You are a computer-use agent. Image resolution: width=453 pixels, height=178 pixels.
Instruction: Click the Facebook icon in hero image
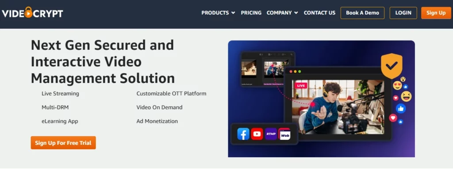(243, 134)
